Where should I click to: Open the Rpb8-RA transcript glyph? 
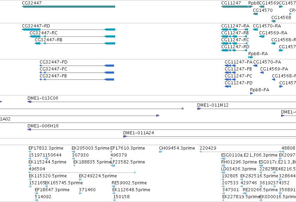click(251, 57)
